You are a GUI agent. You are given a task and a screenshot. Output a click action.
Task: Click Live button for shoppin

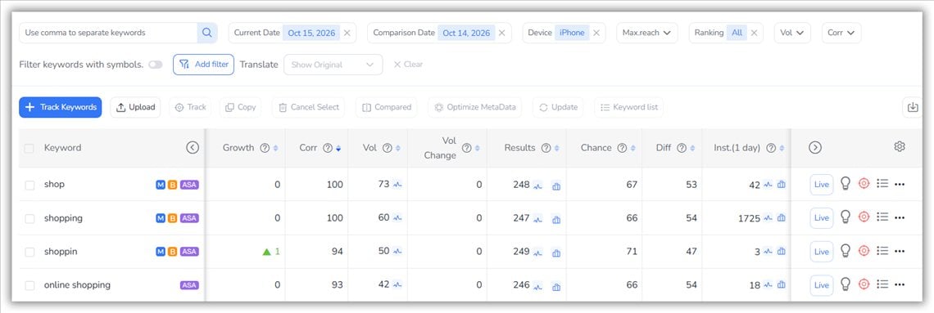click(x=822, y=252)
